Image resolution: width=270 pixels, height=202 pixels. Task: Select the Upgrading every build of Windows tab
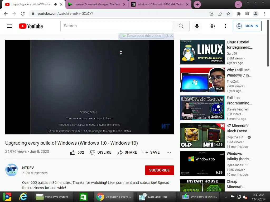pos(31,4)
